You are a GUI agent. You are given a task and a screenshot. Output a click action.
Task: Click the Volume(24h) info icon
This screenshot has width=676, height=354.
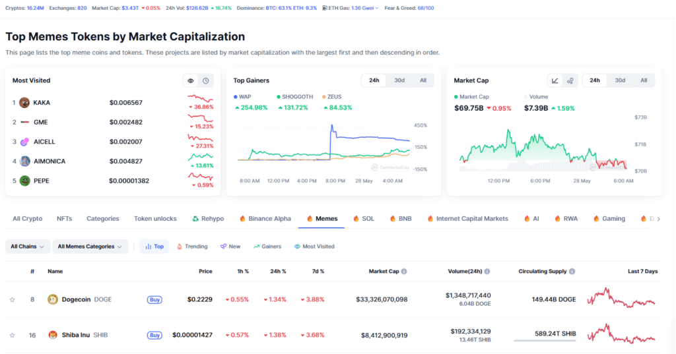point(487,272)
